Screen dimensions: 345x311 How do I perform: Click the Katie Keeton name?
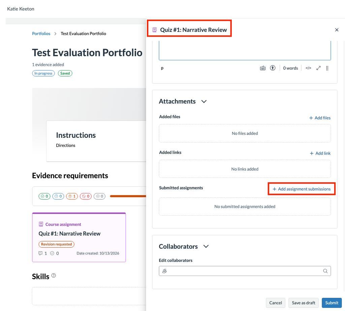click(21, 9)
